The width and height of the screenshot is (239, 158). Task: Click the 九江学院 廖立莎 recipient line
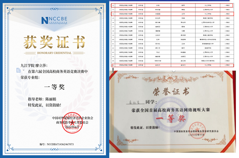pyautogui.click(x=34, y=65)
